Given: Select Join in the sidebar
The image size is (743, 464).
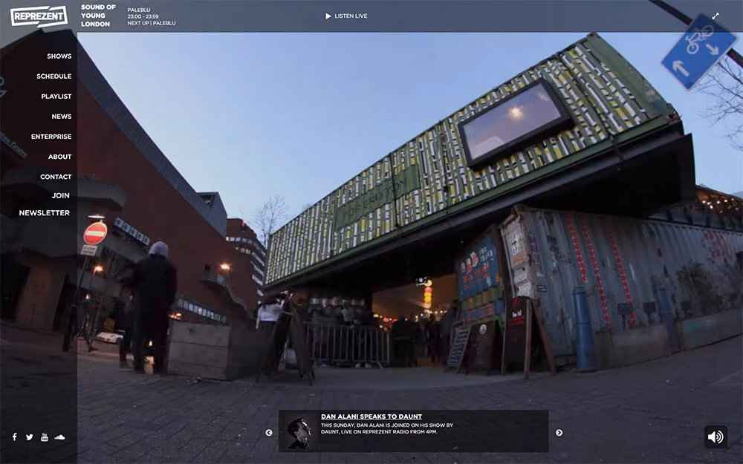Looking at the screenshot, I should [x=61, y=195].
